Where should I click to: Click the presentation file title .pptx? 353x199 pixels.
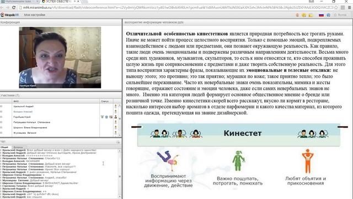pos(154,23)
